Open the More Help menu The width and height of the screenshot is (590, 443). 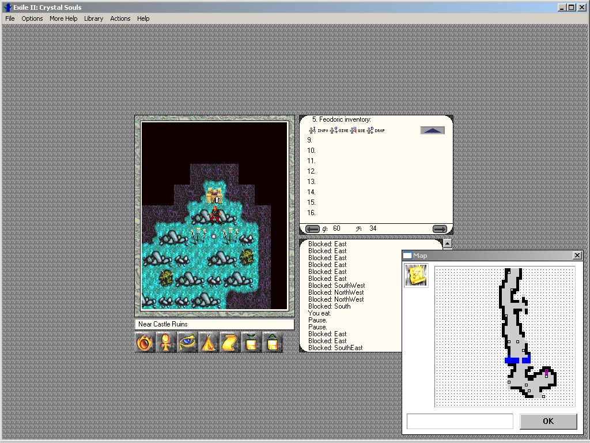(63, 18)
